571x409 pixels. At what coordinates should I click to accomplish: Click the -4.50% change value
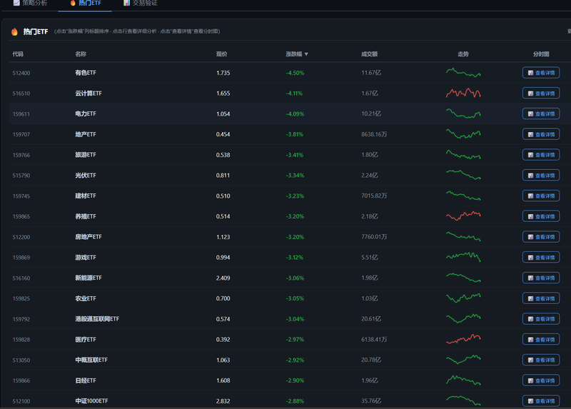295,73
